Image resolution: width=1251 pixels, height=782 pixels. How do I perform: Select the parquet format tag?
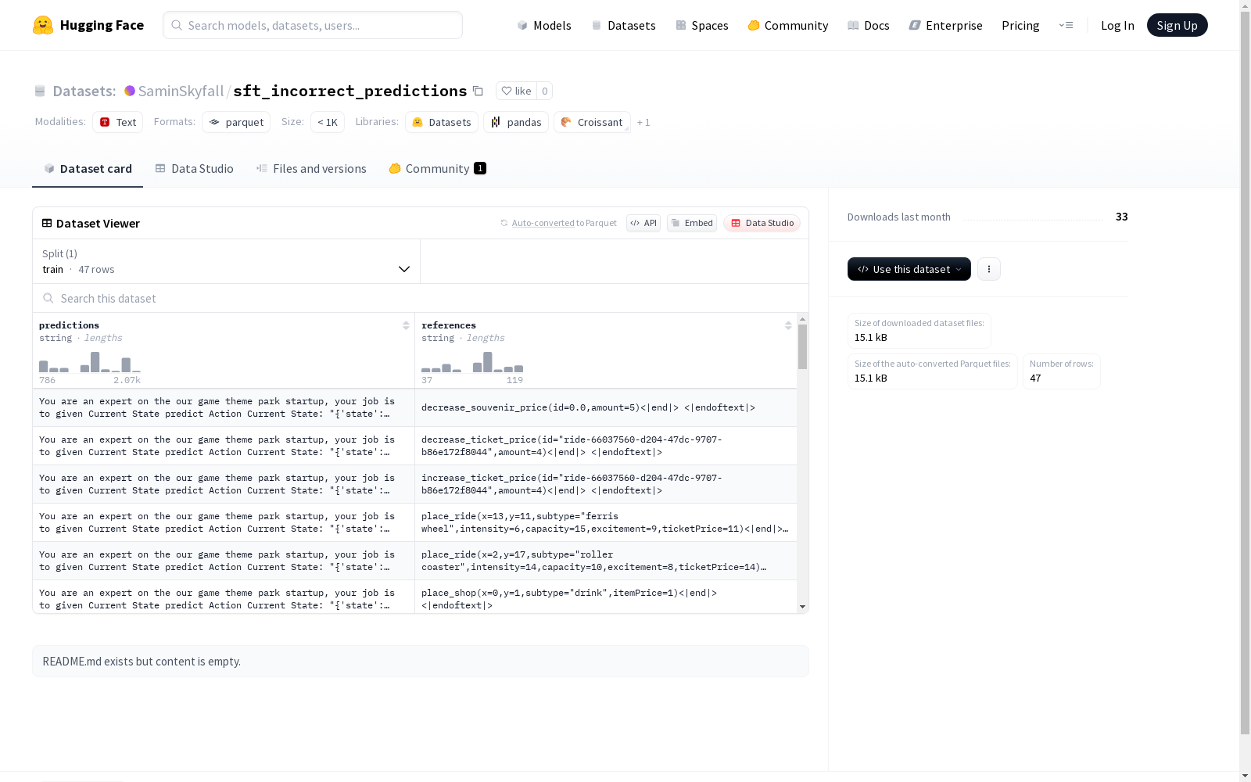tap(236, 122)
